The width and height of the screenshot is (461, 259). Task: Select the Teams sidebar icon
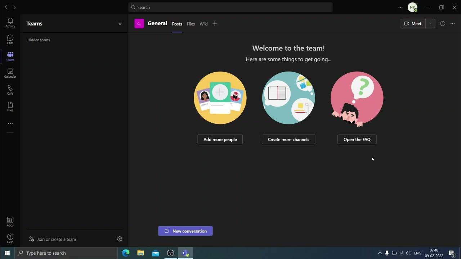[x=10, y=56]
